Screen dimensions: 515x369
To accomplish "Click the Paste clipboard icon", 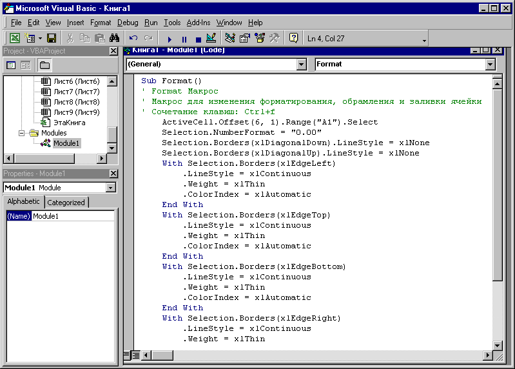I will point(99,39).
